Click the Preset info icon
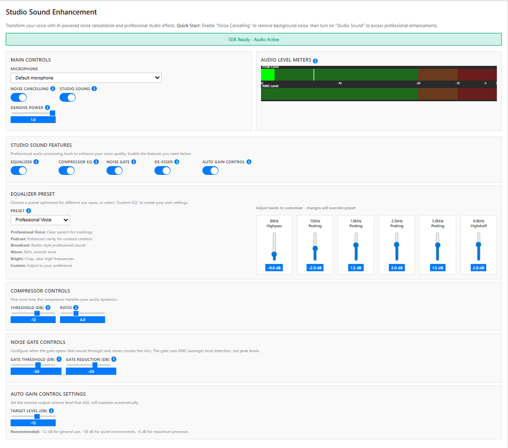508x448 pixels. [x=29, y=211]
